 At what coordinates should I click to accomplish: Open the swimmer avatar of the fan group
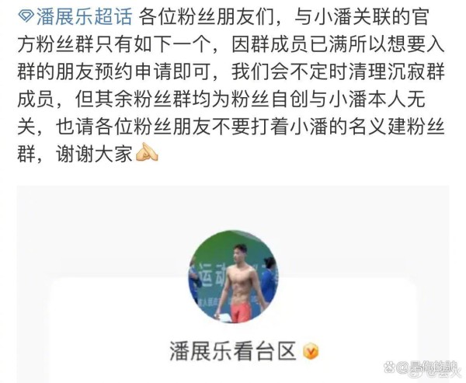tap(233, 276)
